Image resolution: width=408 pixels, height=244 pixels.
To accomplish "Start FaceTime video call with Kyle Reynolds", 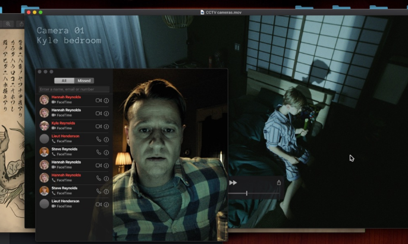I will coord(99,126).
